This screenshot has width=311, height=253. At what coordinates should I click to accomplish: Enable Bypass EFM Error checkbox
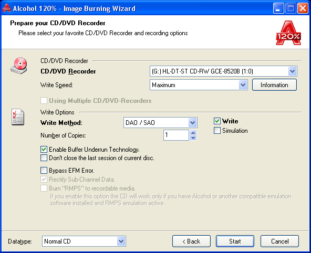click(44, 171)
